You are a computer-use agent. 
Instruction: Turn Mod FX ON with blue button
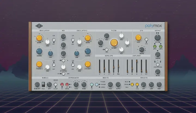coord(92,85)
